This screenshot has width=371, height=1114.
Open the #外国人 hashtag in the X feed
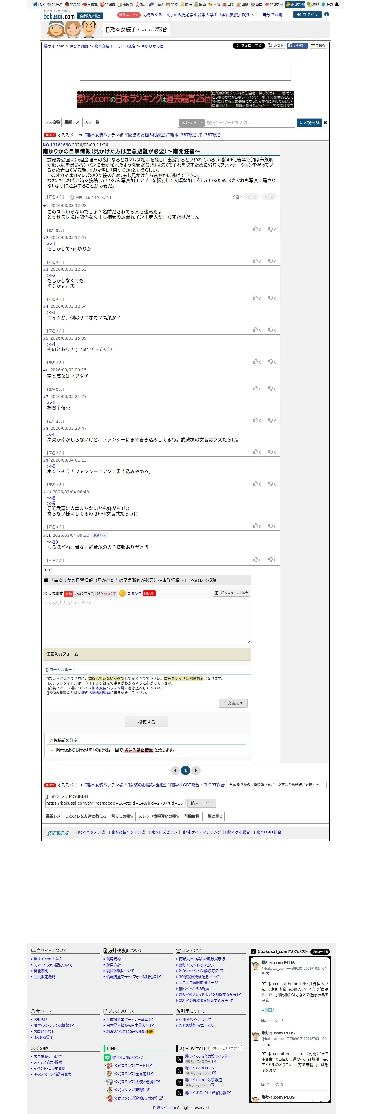tap(268, 1010)
